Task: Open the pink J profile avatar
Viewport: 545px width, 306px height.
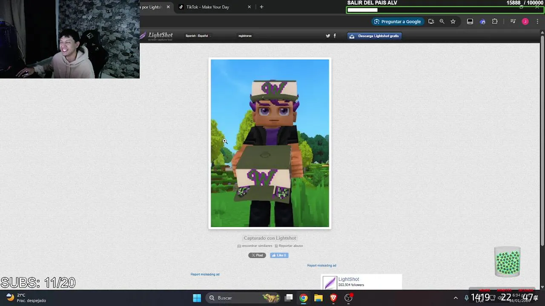Action: click(x=525, y=22)
